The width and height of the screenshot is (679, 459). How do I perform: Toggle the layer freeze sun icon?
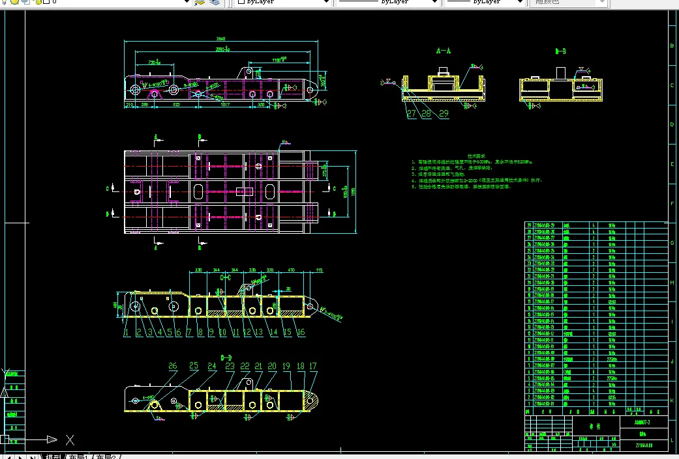[15, 1]
